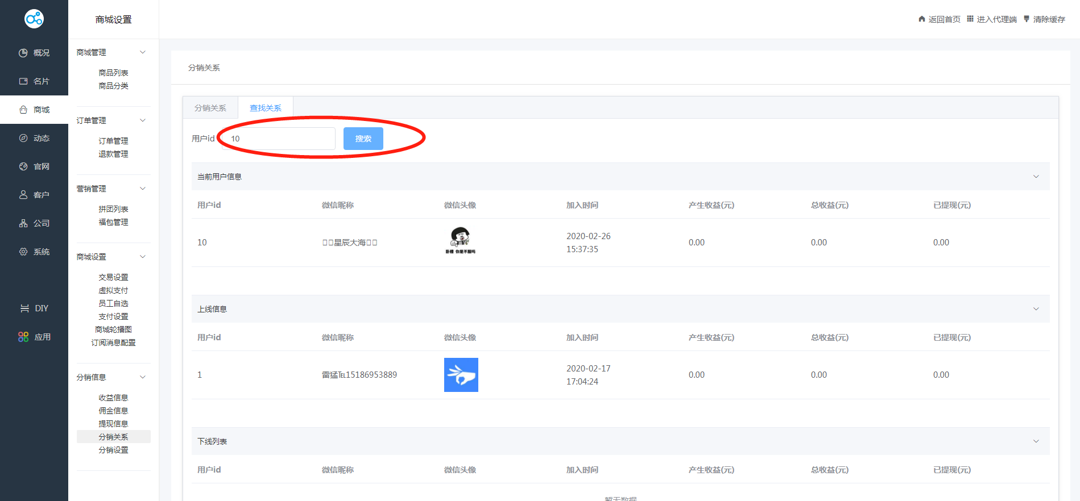Click join time 2020-02-17 17:04:24
The image size is (1080, 501).
(x=589, y=375)
